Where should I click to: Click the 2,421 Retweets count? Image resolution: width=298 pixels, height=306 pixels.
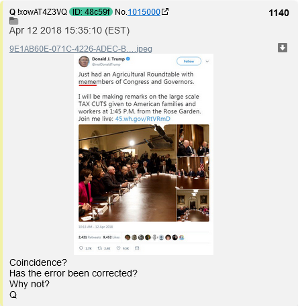pos(89,238)
